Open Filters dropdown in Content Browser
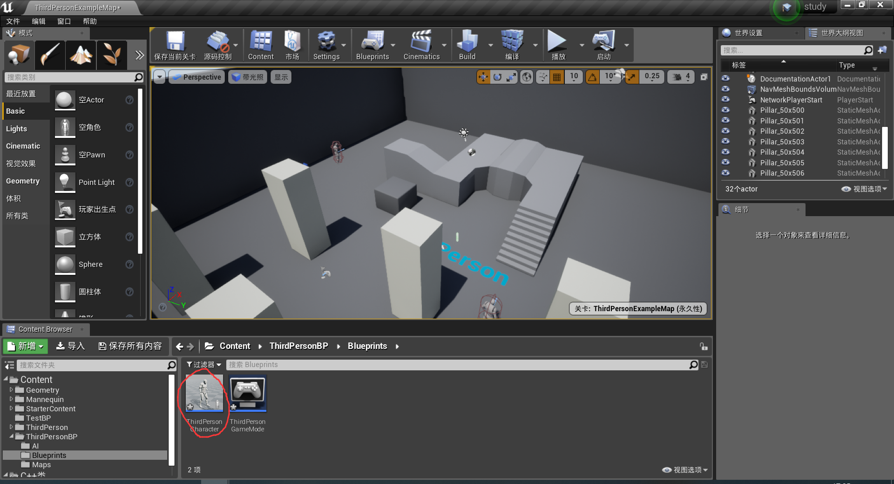The height and width of the screenshot is (484, 894). click(x=204, y=365)
